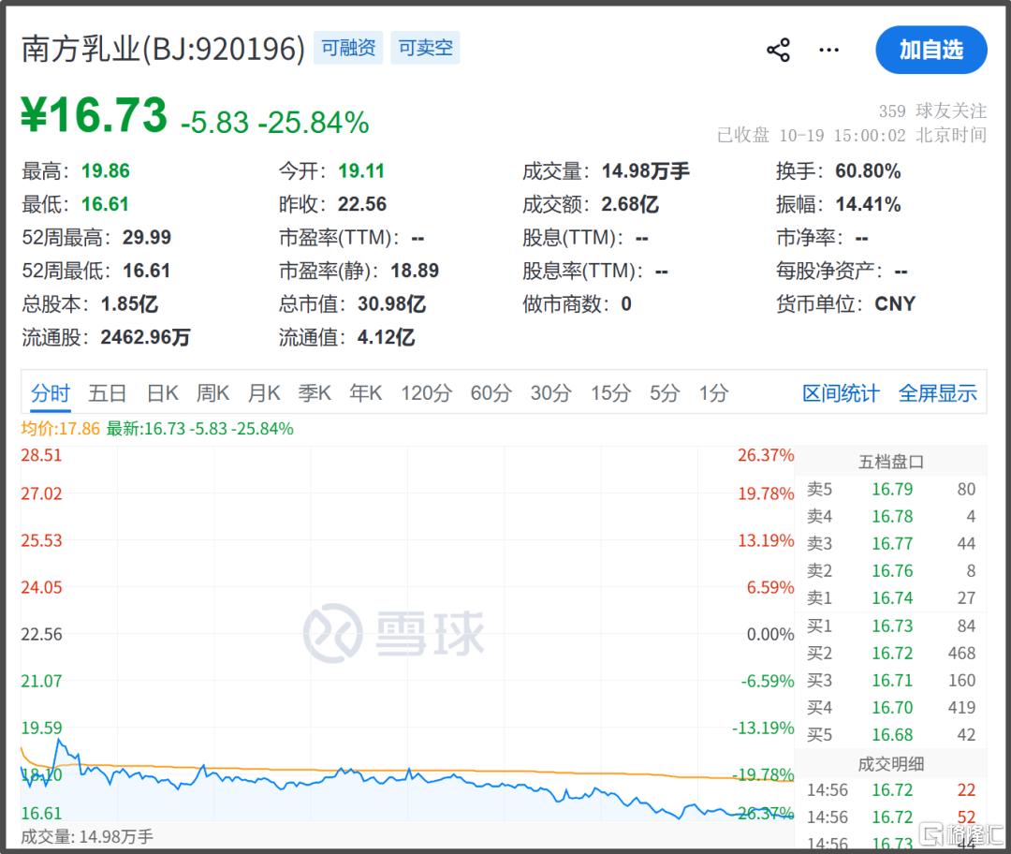
Task: Click the 五档盘口 panel header
Action: [891, 462]
